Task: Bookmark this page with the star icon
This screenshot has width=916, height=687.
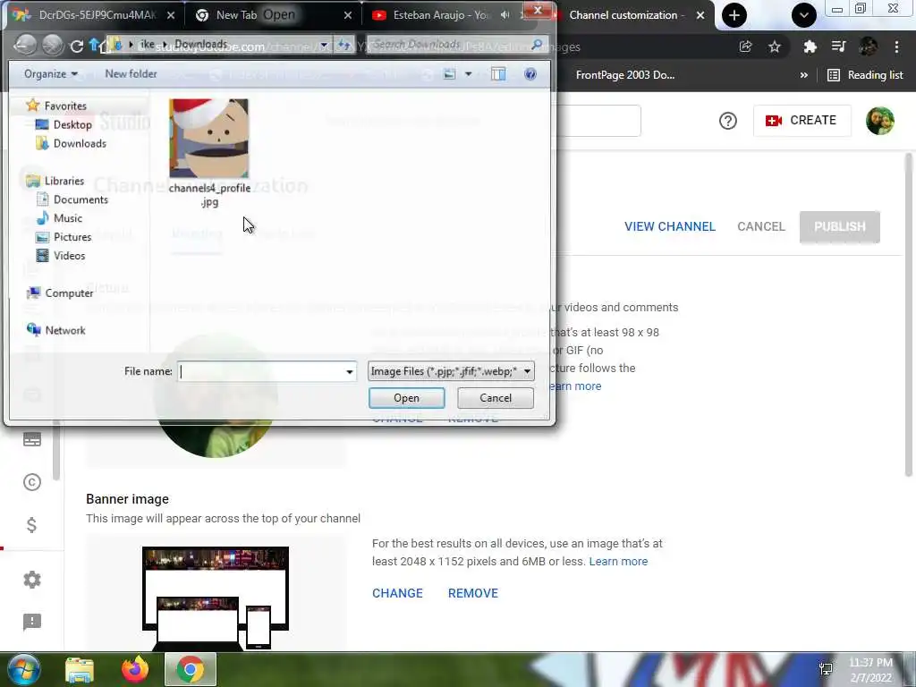Action: click(775, 47)
